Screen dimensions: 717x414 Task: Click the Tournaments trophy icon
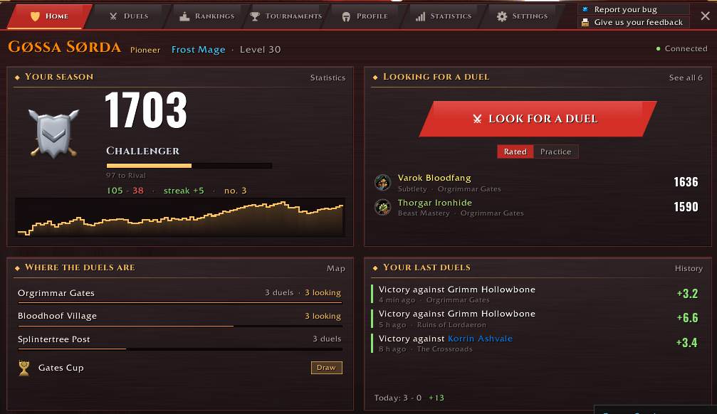[255, 16]
